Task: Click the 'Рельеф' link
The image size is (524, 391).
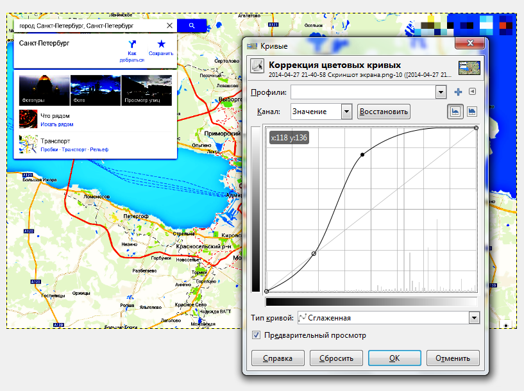Action: pyautogui.click(x=99, y=149)
